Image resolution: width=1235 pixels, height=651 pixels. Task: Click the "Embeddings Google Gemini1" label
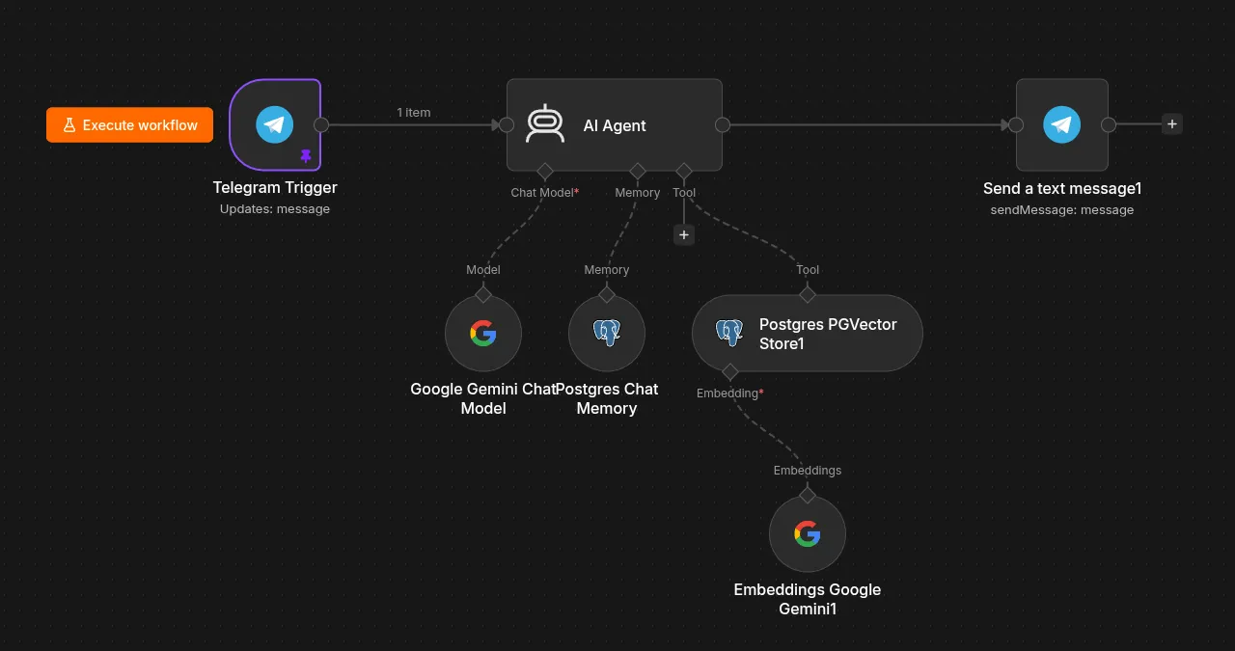(x=808, y=599)
